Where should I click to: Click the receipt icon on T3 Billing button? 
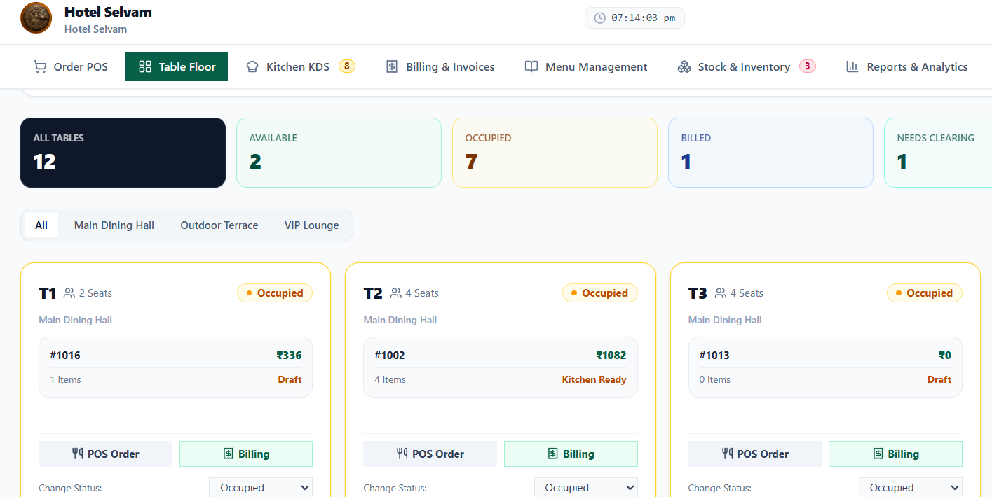(878, 454)
